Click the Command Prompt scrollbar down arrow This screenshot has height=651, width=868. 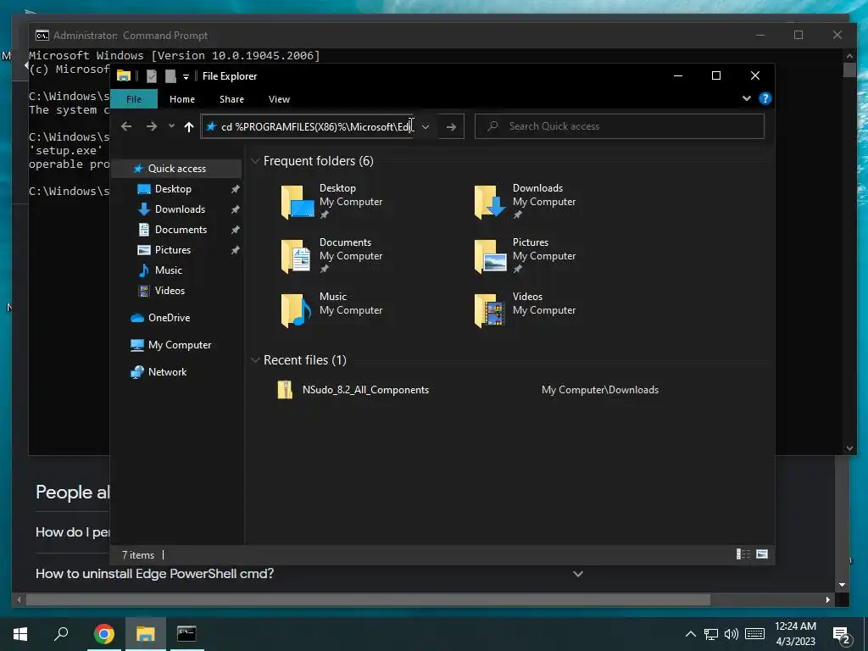(x=849, y=448)
